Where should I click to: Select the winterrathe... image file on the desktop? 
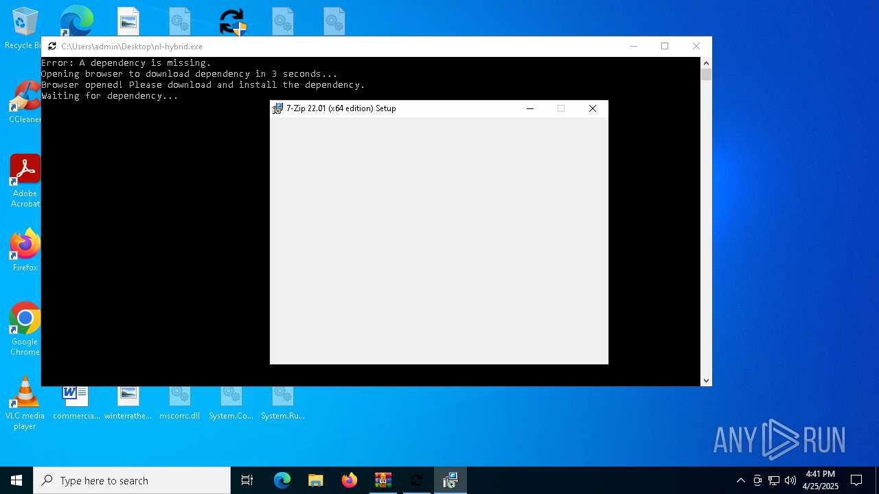[128, 403]
